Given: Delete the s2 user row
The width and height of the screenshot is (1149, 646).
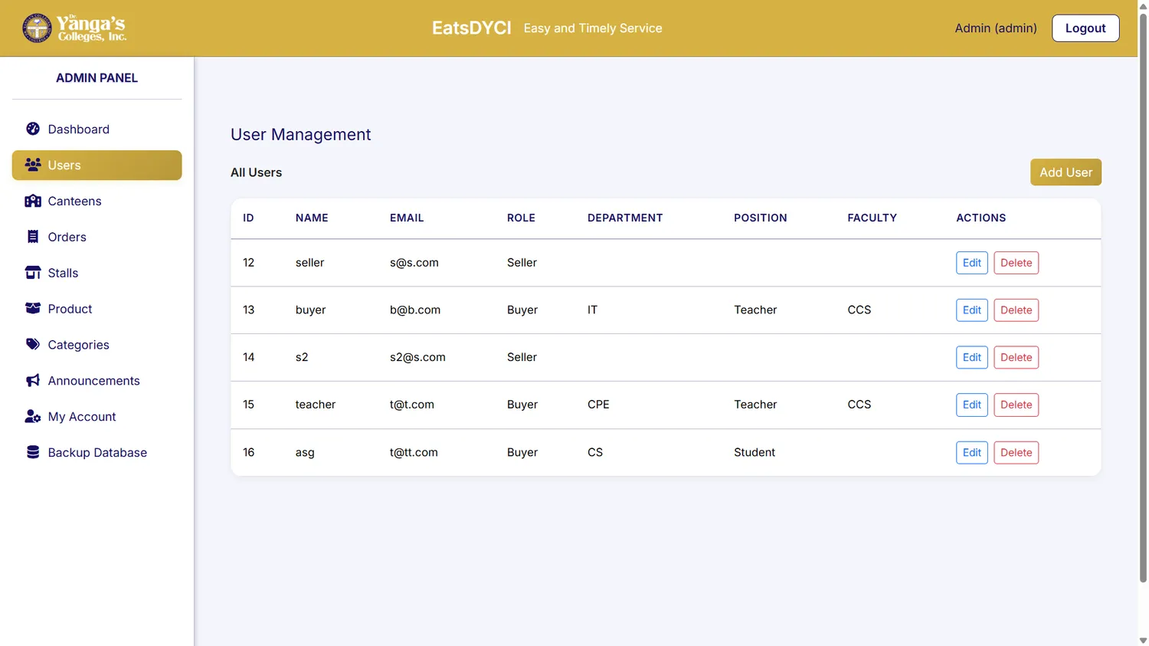Looking at the screenshot, I should coord(1016,358).
